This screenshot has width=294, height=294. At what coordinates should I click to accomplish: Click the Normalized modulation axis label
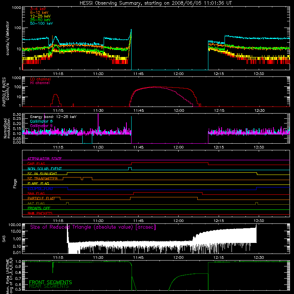[x=7, y=128]
